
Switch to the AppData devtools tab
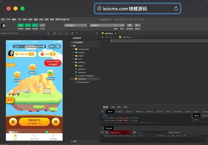(178, 112)
